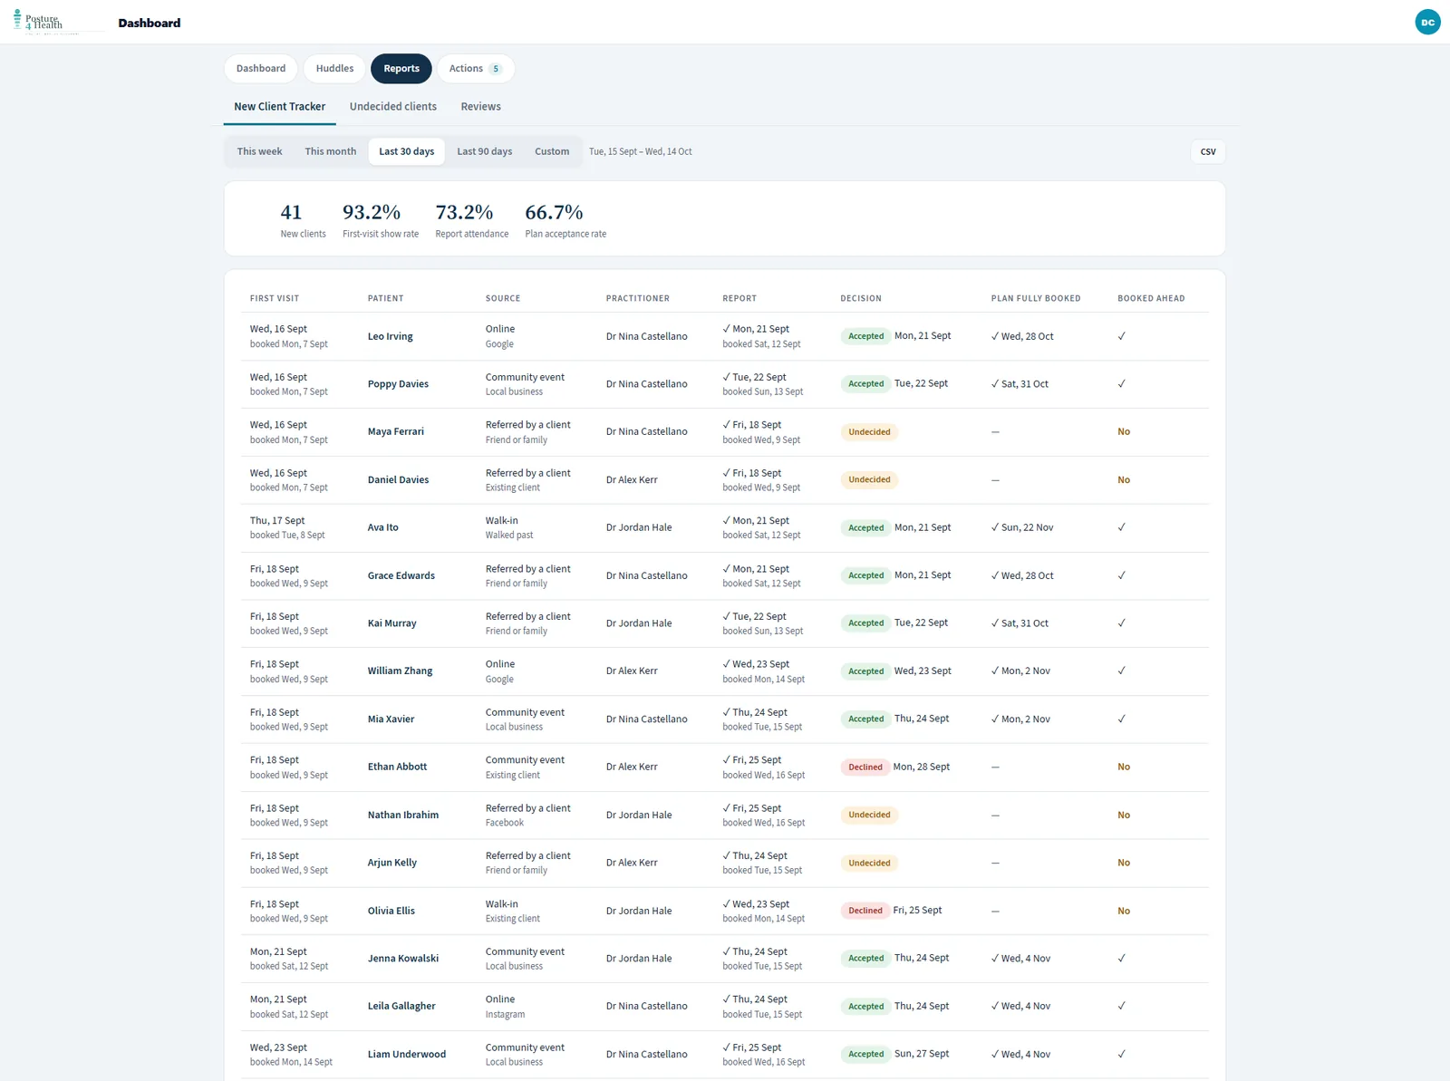The height and width of the screenshot is (1081, 1450).
Task: Switch to the Huddles tab
Action: pos(334,69)
